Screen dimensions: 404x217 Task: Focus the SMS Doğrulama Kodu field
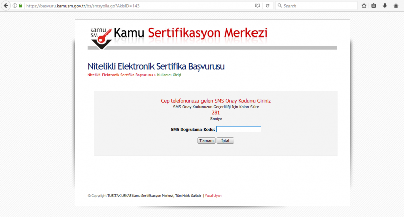(238, 129)
